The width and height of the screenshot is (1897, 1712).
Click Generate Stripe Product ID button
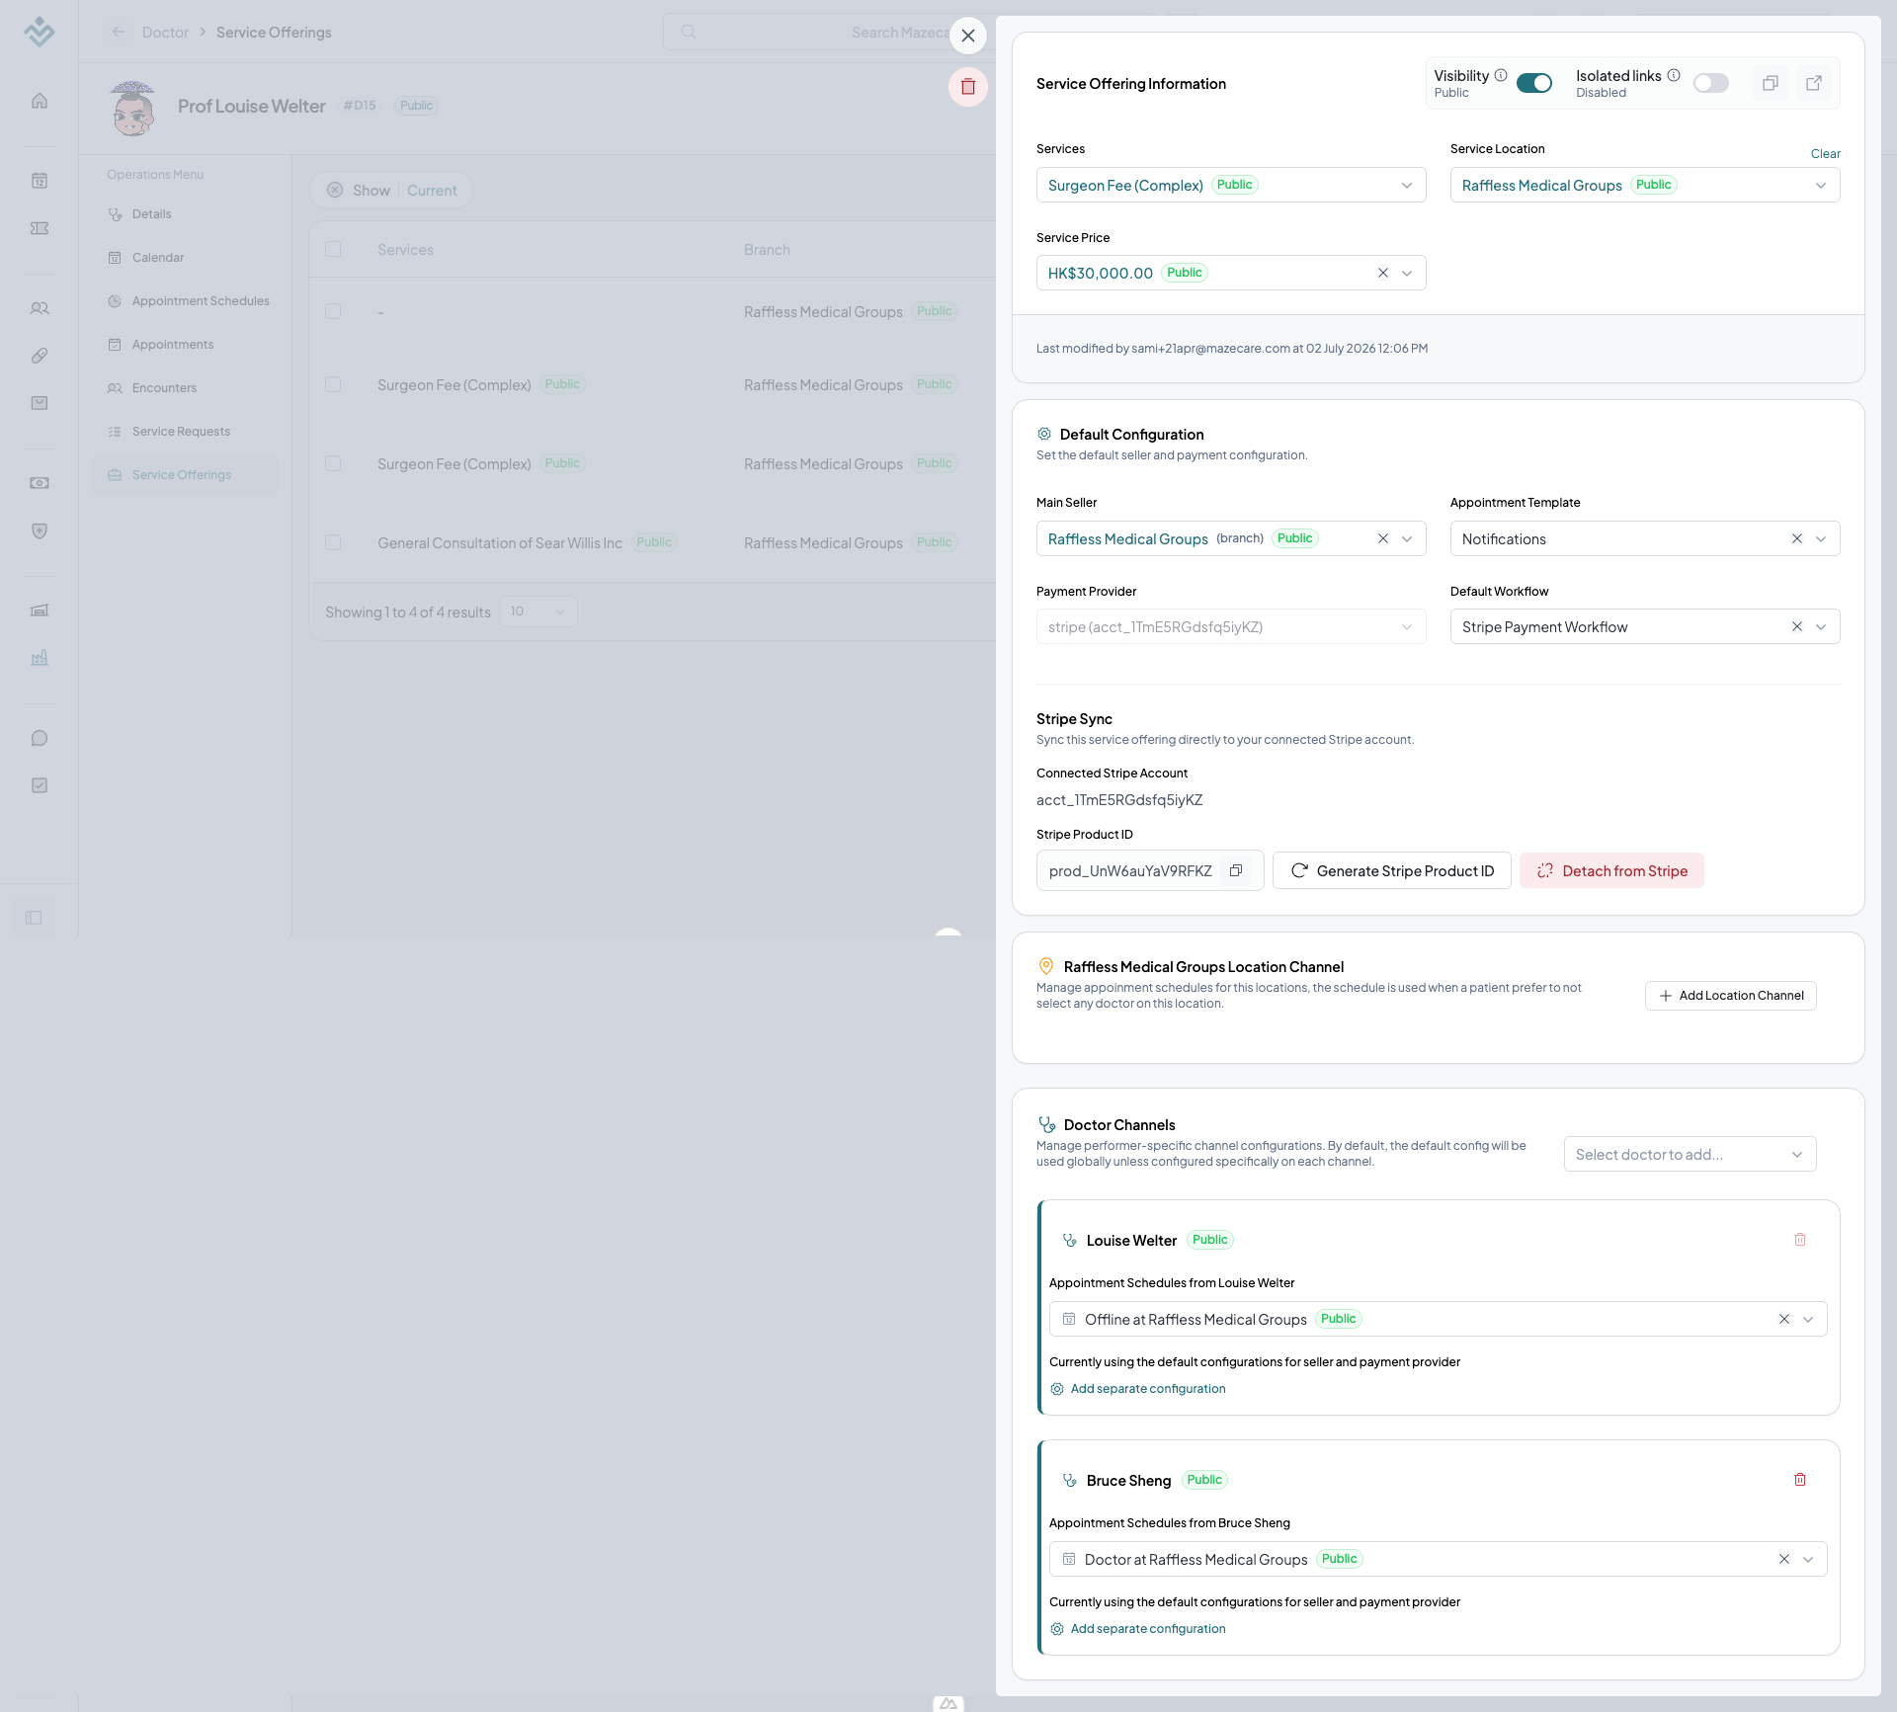[x=1392, y=870]
